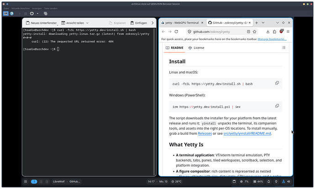Open the Virtuelle Maschine menu
The width and height of the screenshot is (315, 189).
point(21,8)
